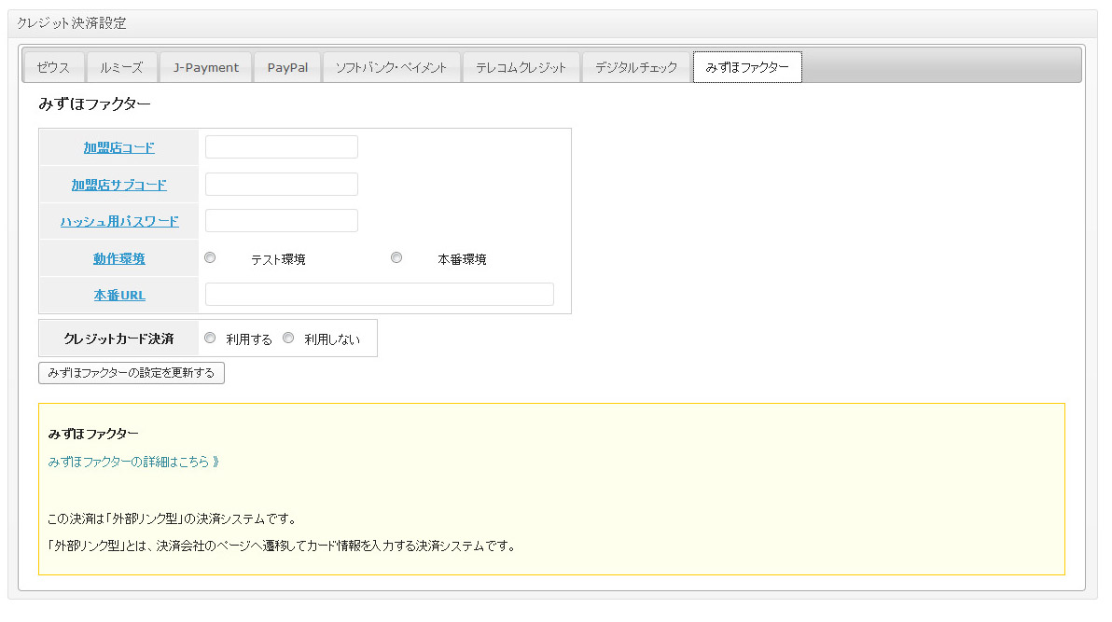1112x622 pixels.
Task: Click the 加盟店コード label link
Action: coord(119,147)
